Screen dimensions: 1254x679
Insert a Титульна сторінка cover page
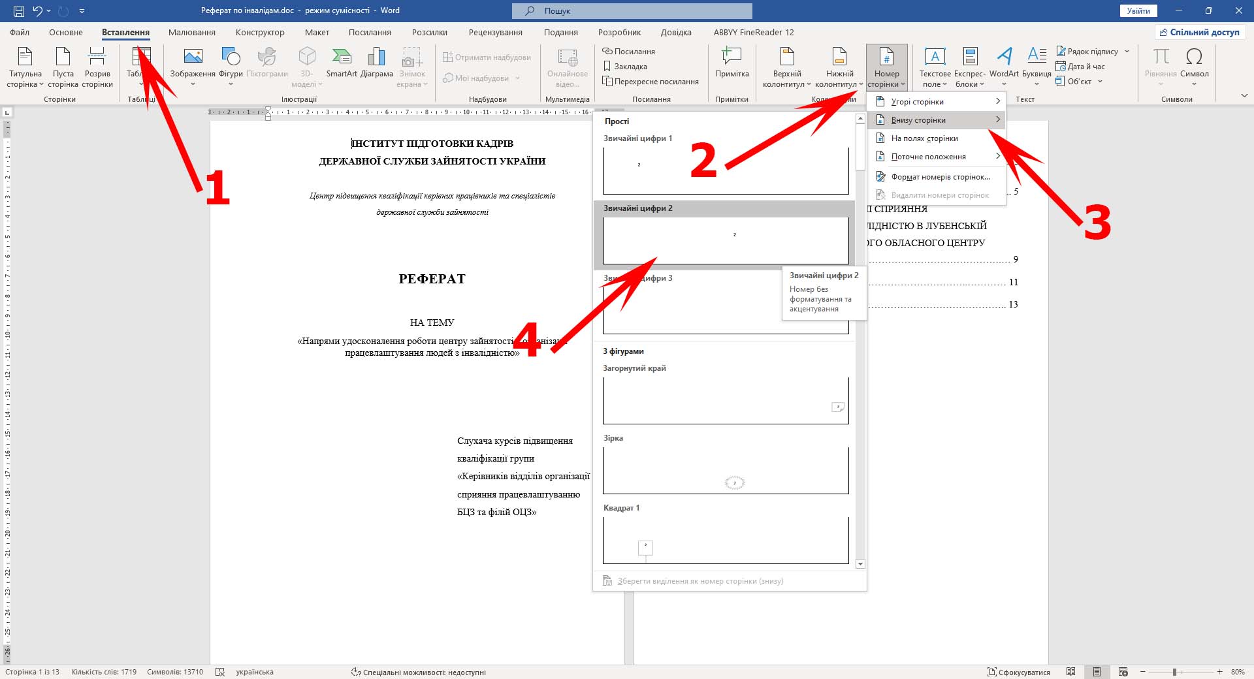click(25, 67)
